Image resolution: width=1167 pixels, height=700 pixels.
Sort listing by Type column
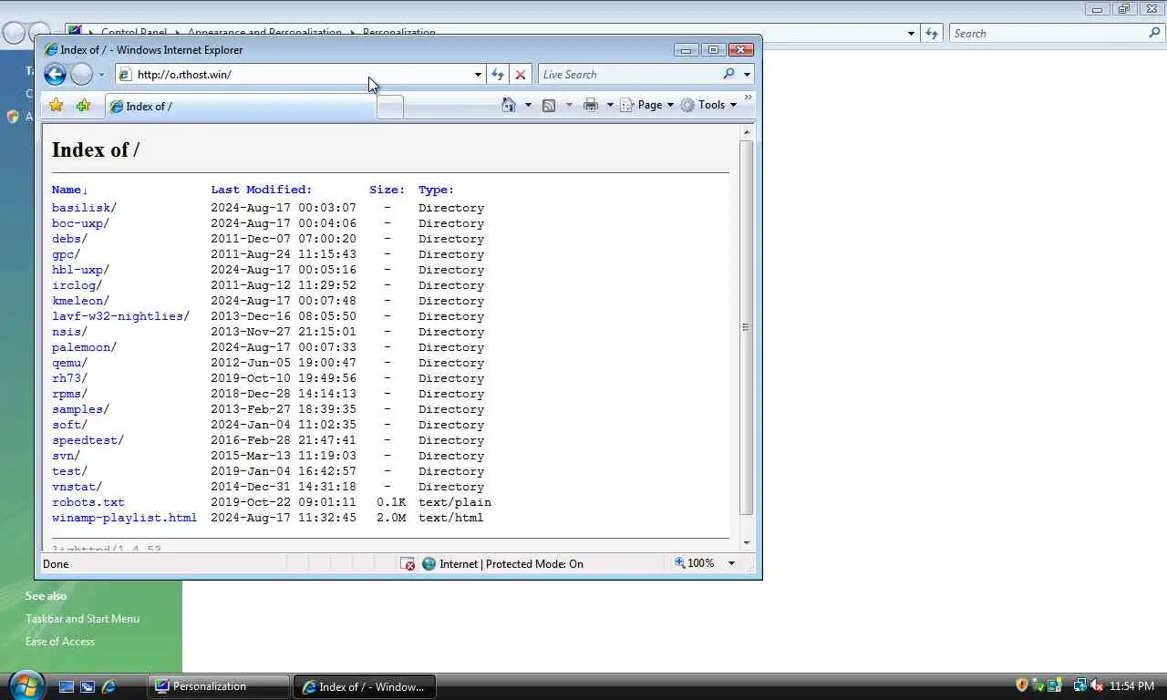click(x=436, y=190)
